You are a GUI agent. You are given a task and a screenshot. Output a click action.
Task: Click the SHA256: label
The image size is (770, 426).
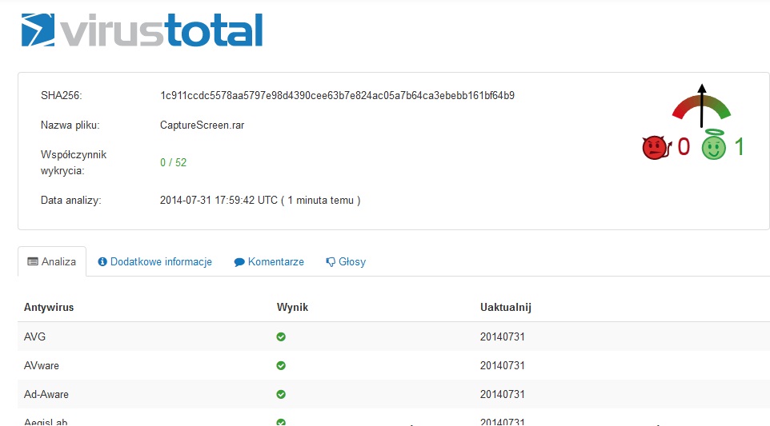click(62, 96)
